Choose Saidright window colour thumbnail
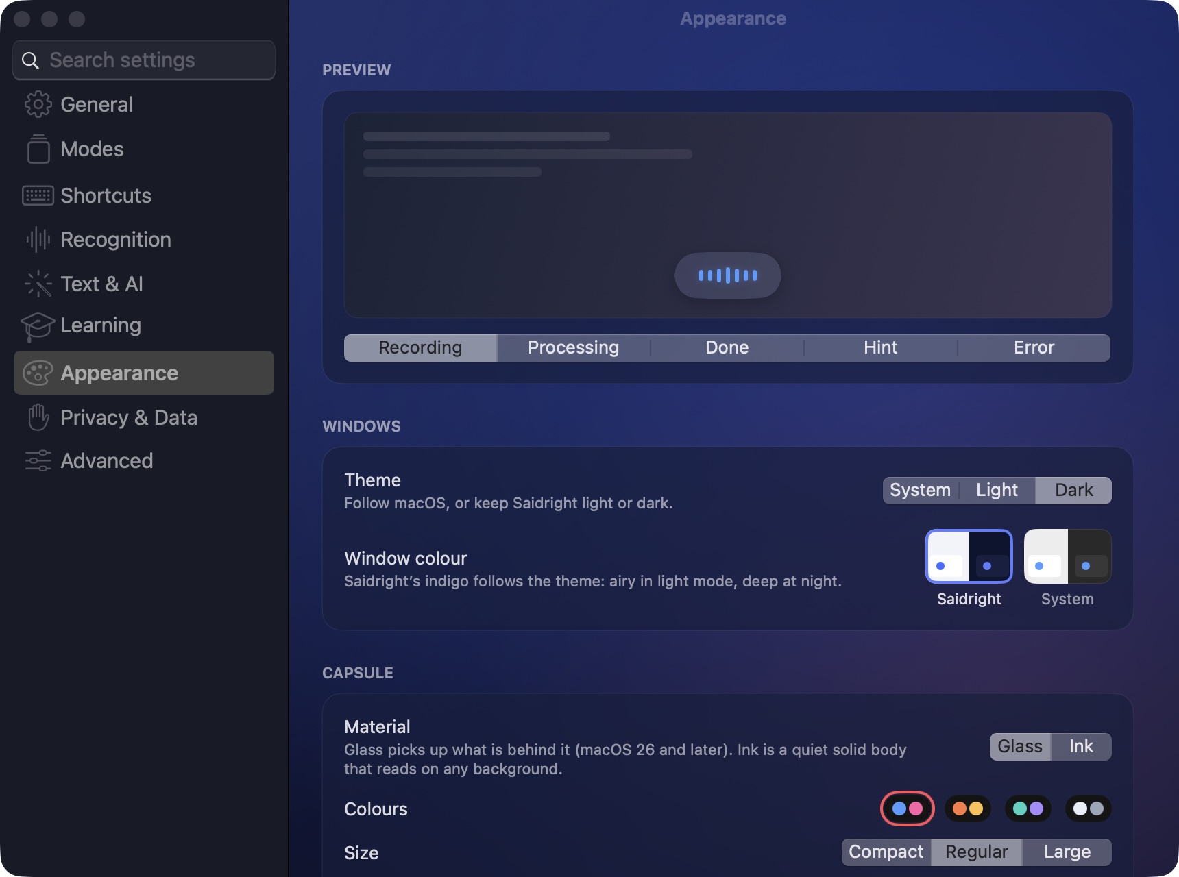 (969, 556)
